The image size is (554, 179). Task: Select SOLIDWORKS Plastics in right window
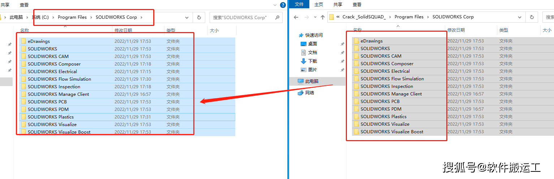[x=453, y=117]
